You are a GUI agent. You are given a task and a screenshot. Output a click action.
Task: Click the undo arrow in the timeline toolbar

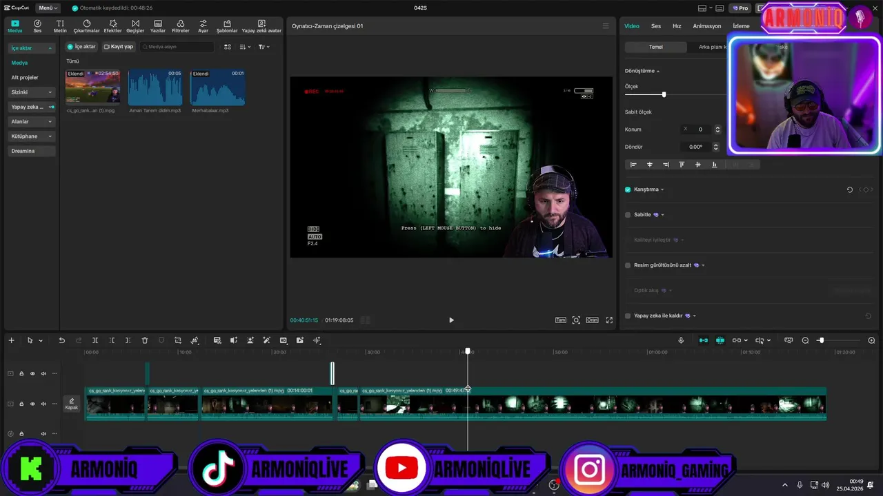[61, 340]
